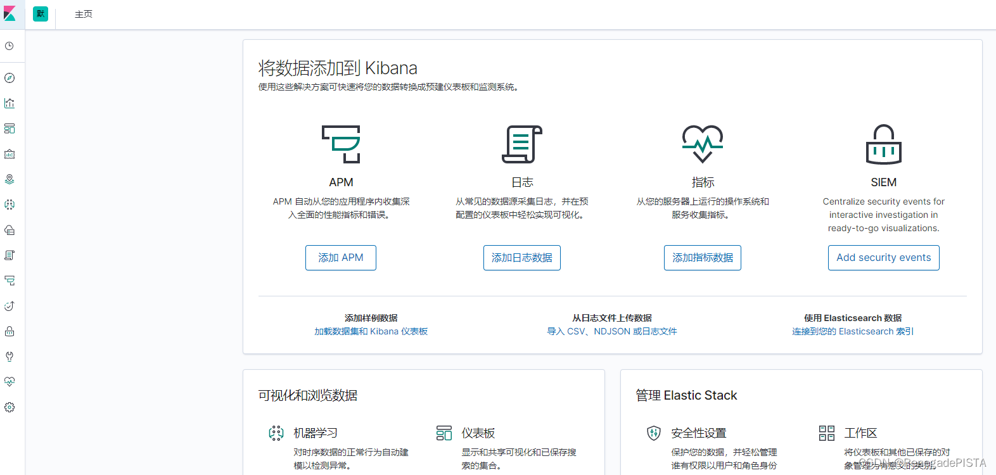This screenshot has height=475, width=996.
Task: Open Infrastructure metrics icon in sidebar
Action: pyautogui.click(x=10, y=230)
